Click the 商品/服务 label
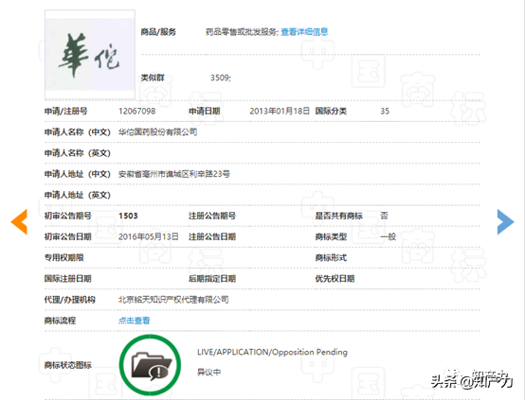Image resolution: width=525 pixels, height=400 pixels. pyautogui.click(x=158, y=32)
